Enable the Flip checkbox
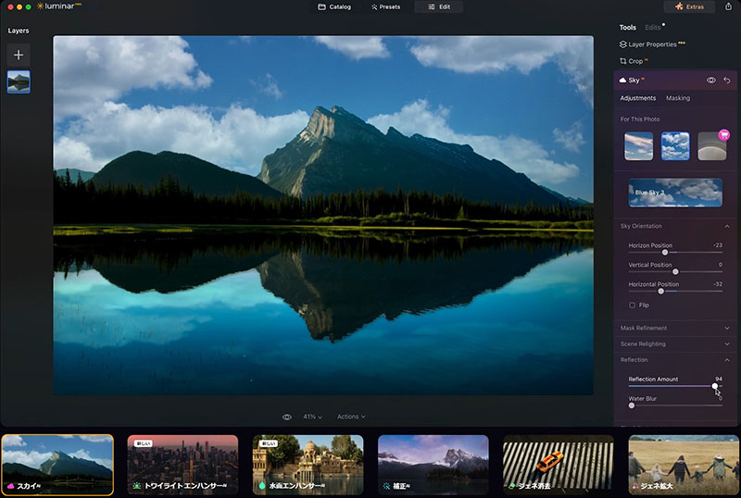Image resolution: width=741 pixels, height=498 pixels. pyautogui.click(x=632, y=305)
